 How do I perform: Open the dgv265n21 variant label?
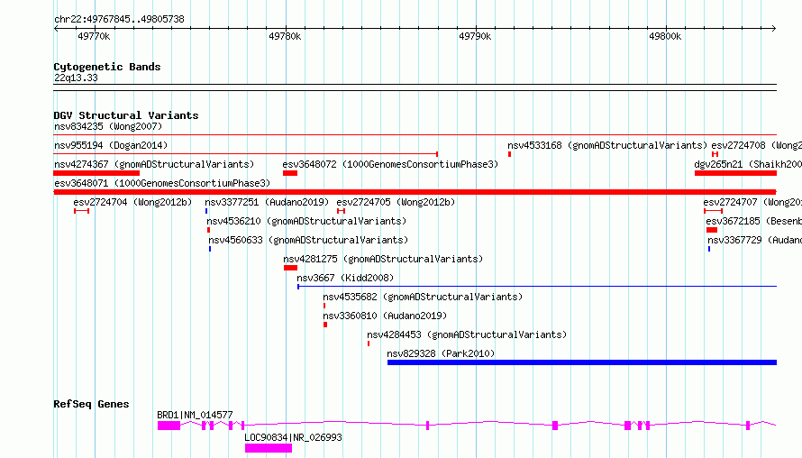[748, 164]
